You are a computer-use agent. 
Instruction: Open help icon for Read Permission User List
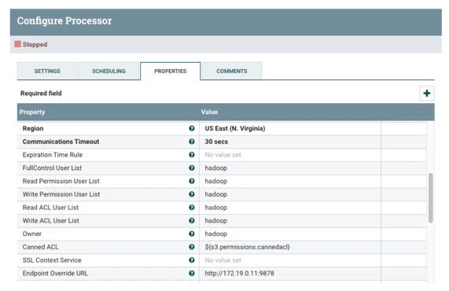point(192,181)
